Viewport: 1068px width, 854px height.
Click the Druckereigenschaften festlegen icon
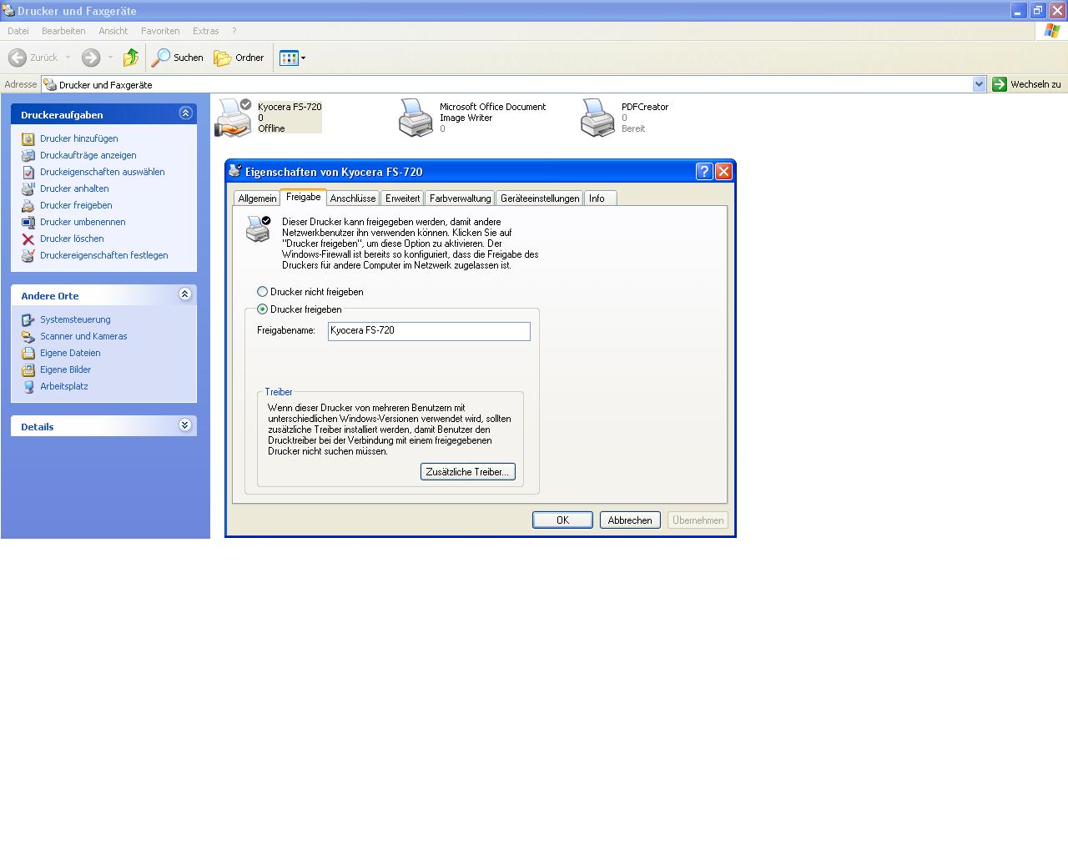click(28, 256)
